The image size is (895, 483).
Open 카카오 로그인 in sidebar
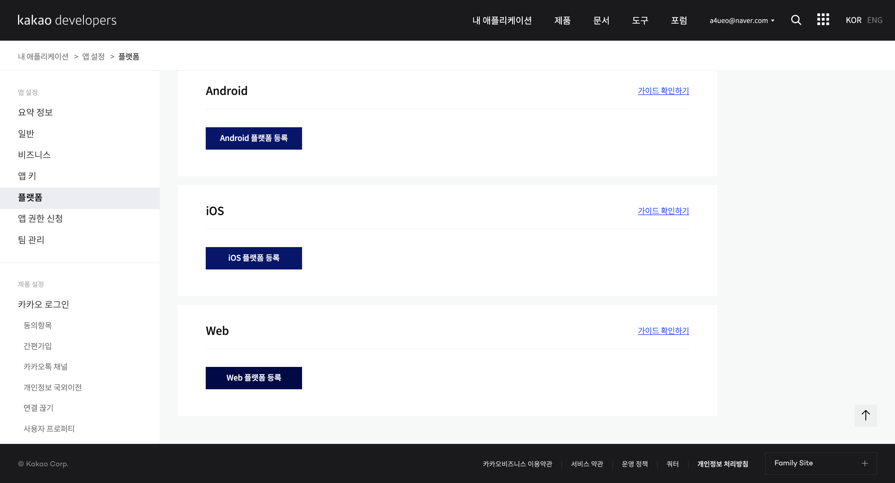(x=44, y=304)
